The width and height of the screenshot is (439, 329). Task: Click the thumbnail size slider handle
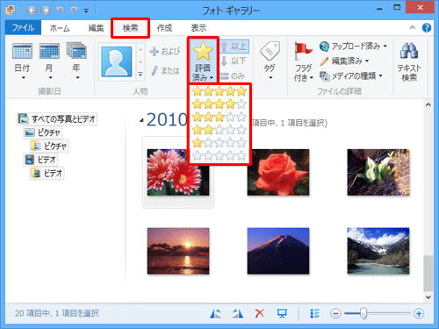pyautogui.click(x=363, y=313)
